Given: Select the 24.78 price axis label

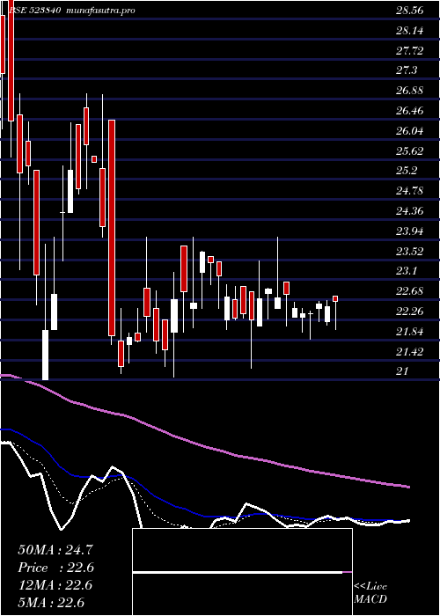Looking at the screenshot, I should click(x=410, y=191).
